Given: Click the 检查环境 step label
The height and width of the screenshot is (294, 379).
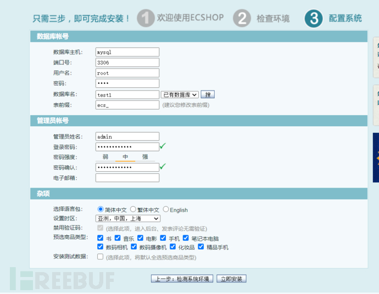Looking at the screenshot, I should pos(273,19).
